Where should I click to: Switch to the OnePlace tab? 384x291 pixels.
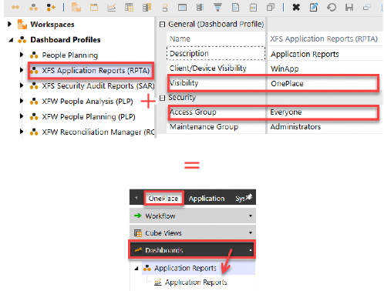tap(163, 198)
